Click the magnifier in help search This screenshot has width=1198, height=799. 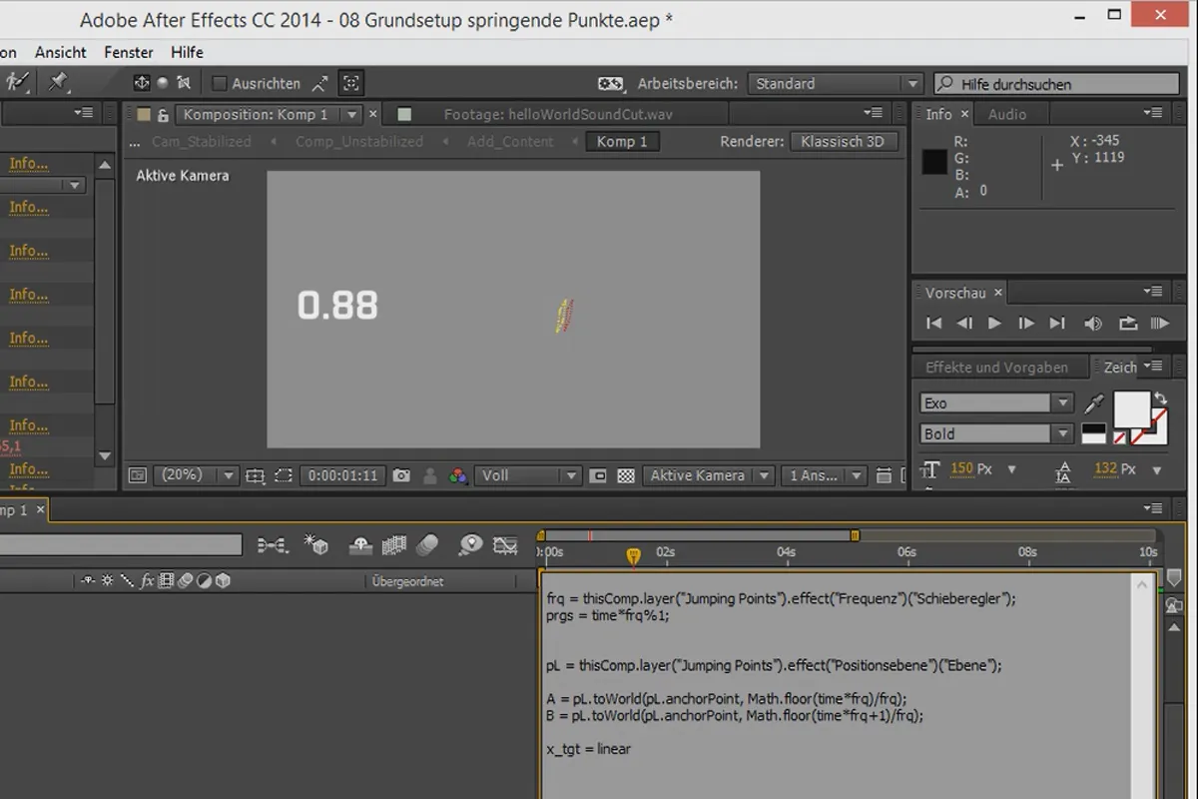pyautogui.click(x=944, y=84)
